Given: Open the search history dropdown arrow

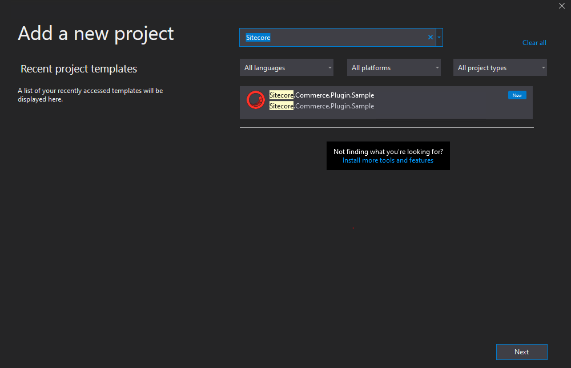Looking at the screenshot, I should (x=439, y=38).
